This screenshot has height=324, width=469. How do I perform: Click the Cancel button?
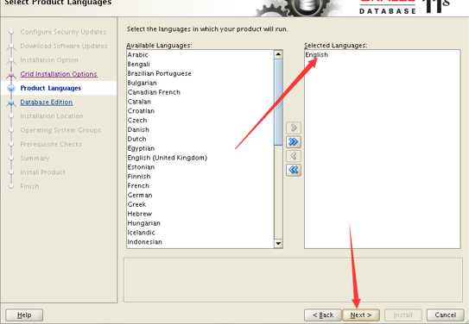446,315
